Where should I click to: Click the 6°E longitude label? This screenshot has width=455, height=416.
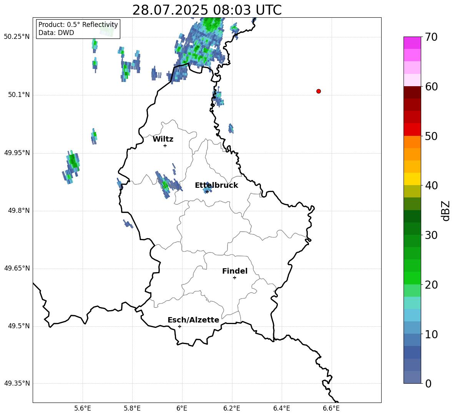182,408
